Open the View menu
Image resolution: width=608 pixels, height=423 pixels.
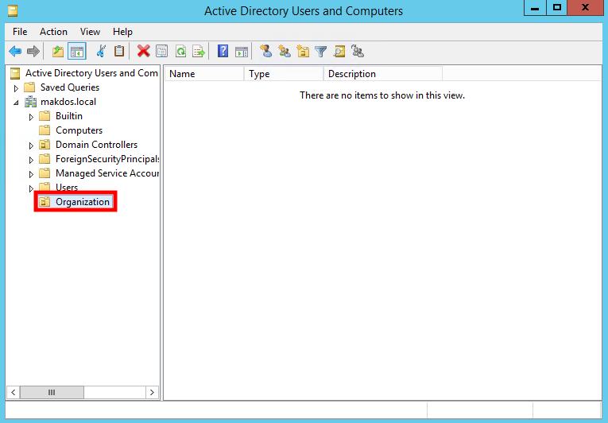pos(90,32)
